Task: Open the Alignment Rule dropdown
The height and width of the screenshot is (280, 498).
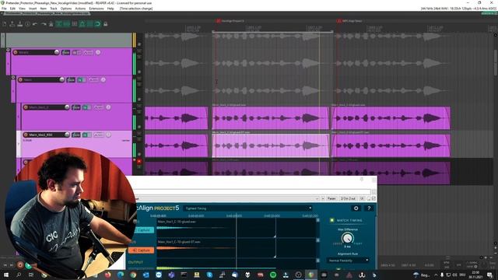Action: [348, 261]
